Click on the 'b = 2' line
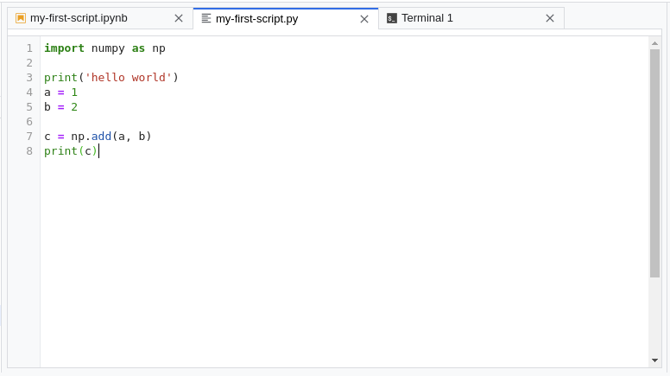 point(60,107)
